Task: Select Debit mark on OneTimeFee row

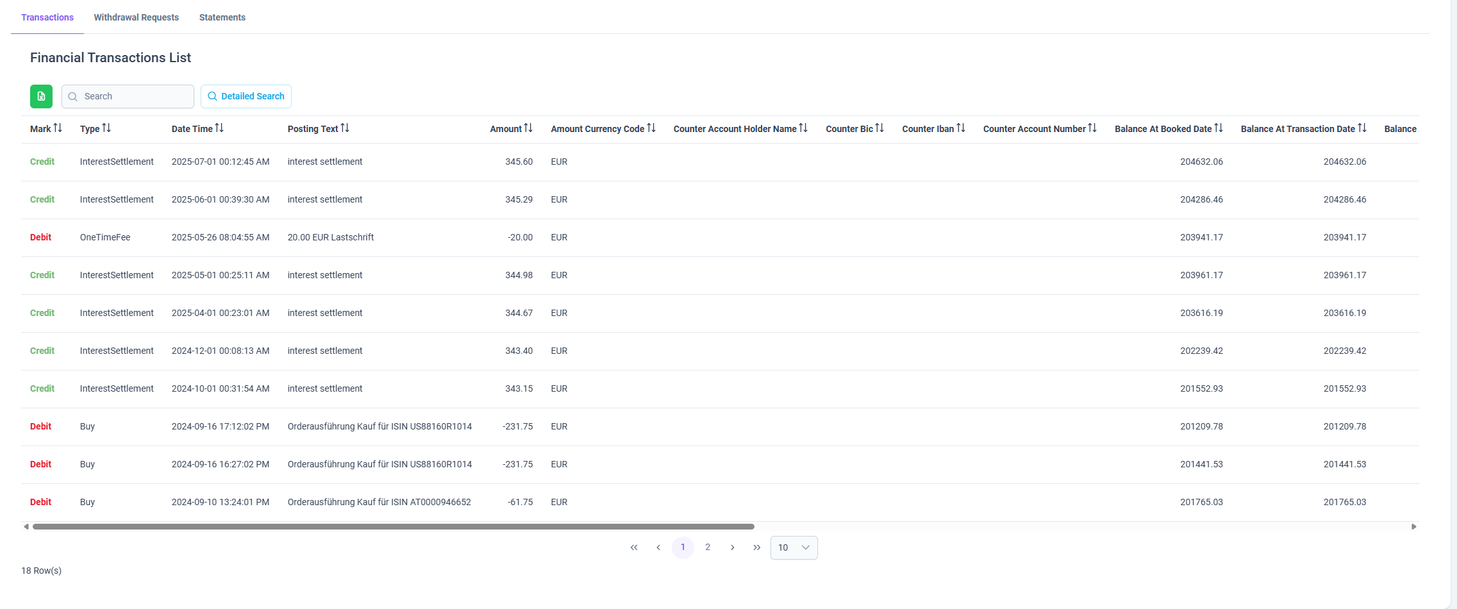Action: tap(40, 237)
